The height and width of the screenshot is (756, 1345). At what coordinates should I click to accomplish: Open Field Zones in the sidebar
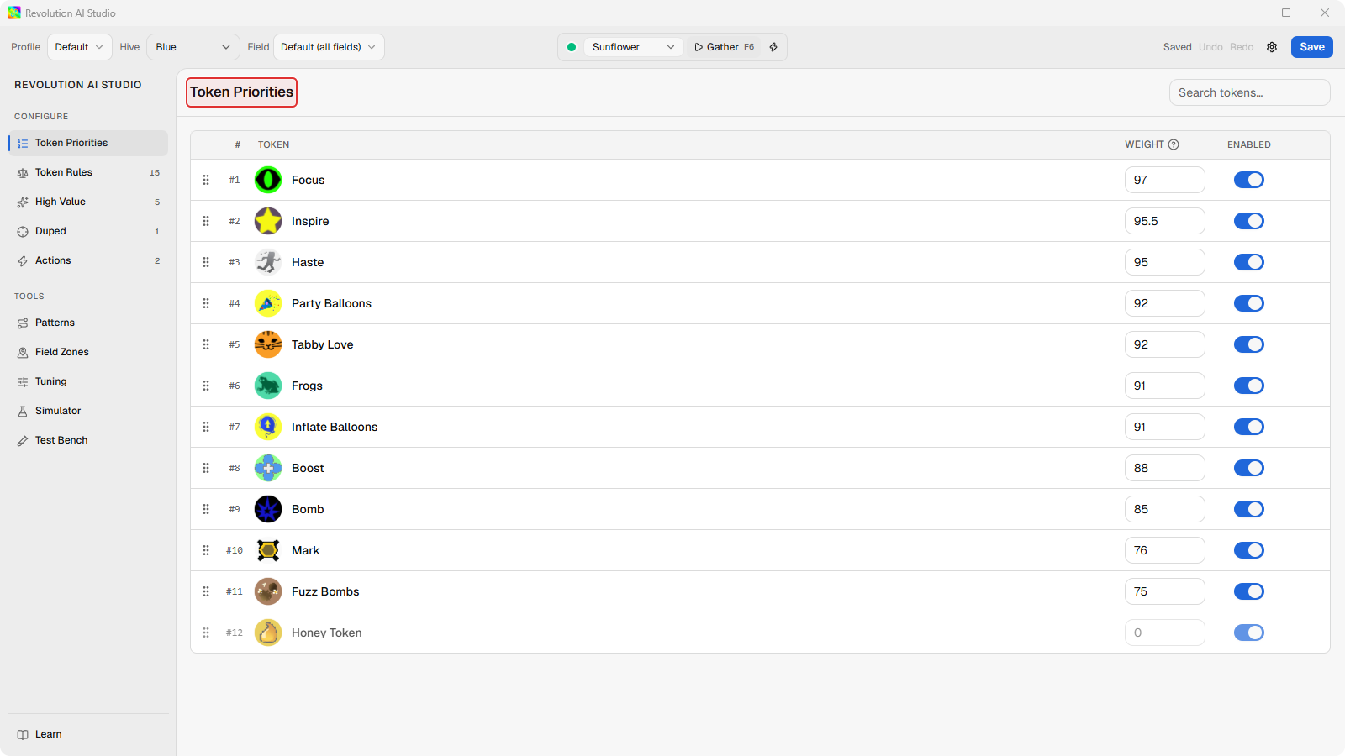[88, 352]
